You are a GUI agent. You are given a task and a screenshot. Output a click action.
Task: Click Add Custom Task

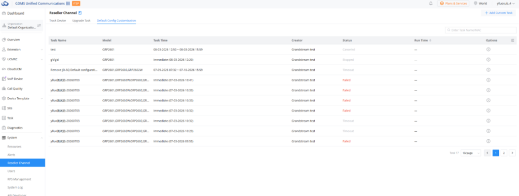pyautogui.click(x=499, y=13)
